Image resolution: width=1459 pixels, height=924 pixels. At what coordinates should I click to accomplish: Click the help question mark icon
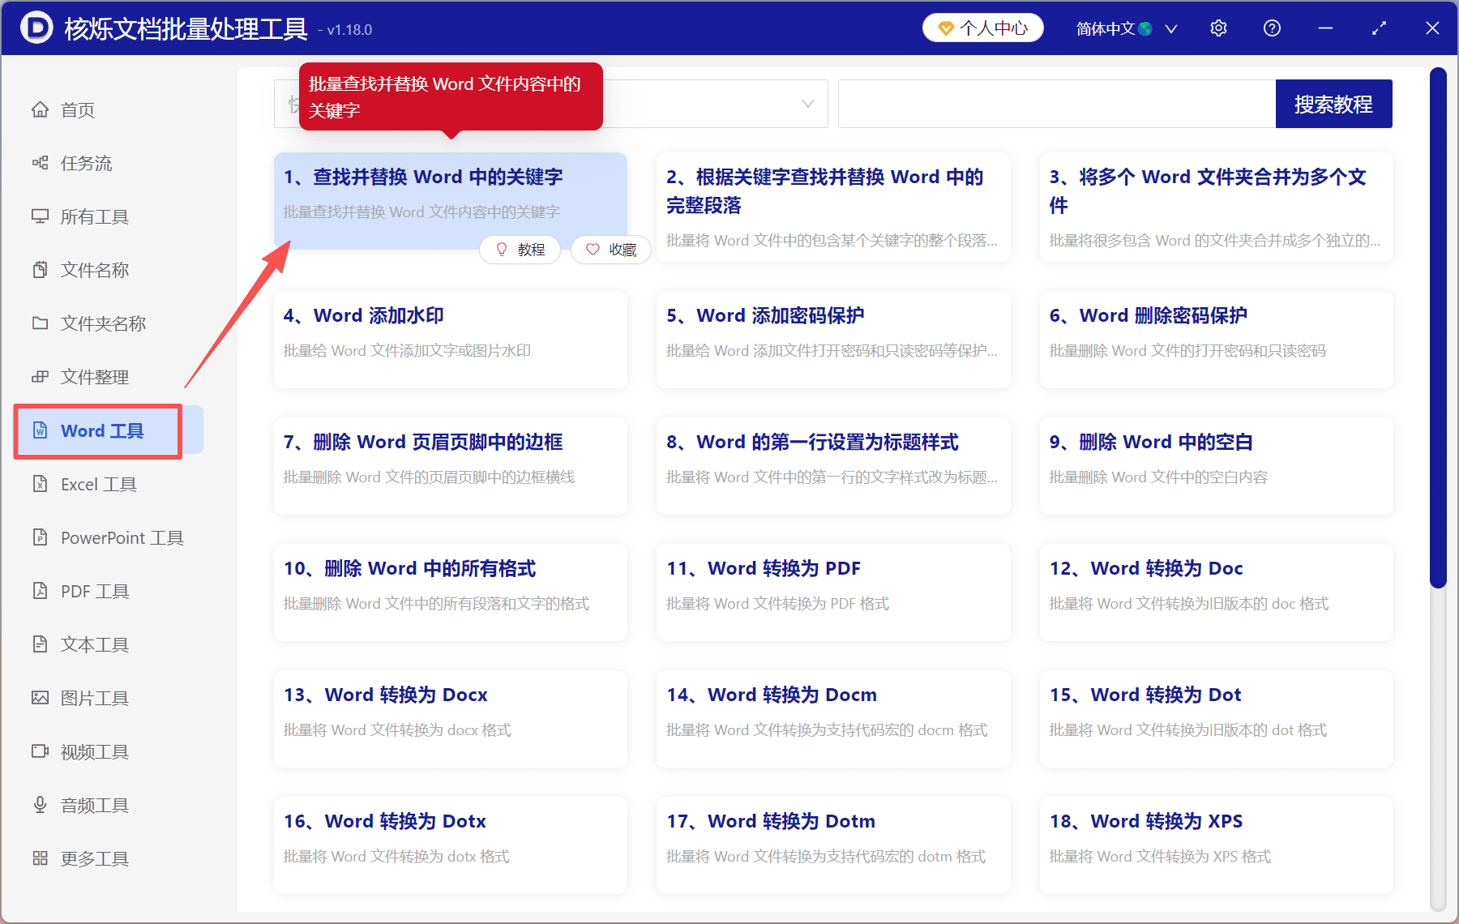tap(1272, 28)
